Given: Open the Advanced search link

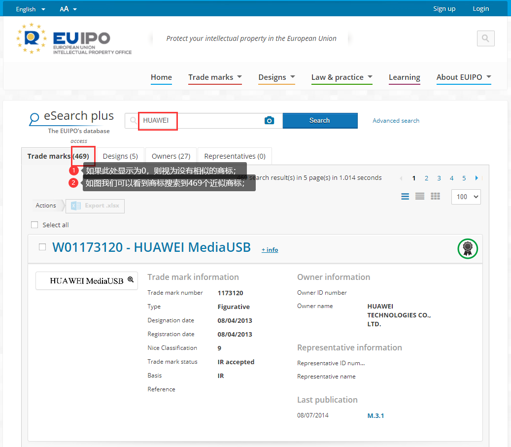Looking at the screenshot, I should pyautogui.click(x=396, y=121).
